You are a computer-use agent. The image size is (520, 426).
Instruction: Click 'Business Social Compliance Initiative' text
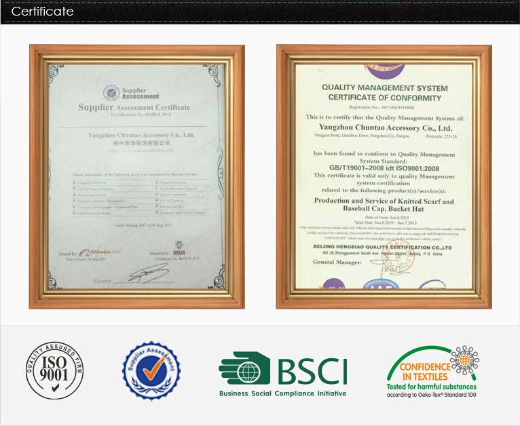point(282,393)
